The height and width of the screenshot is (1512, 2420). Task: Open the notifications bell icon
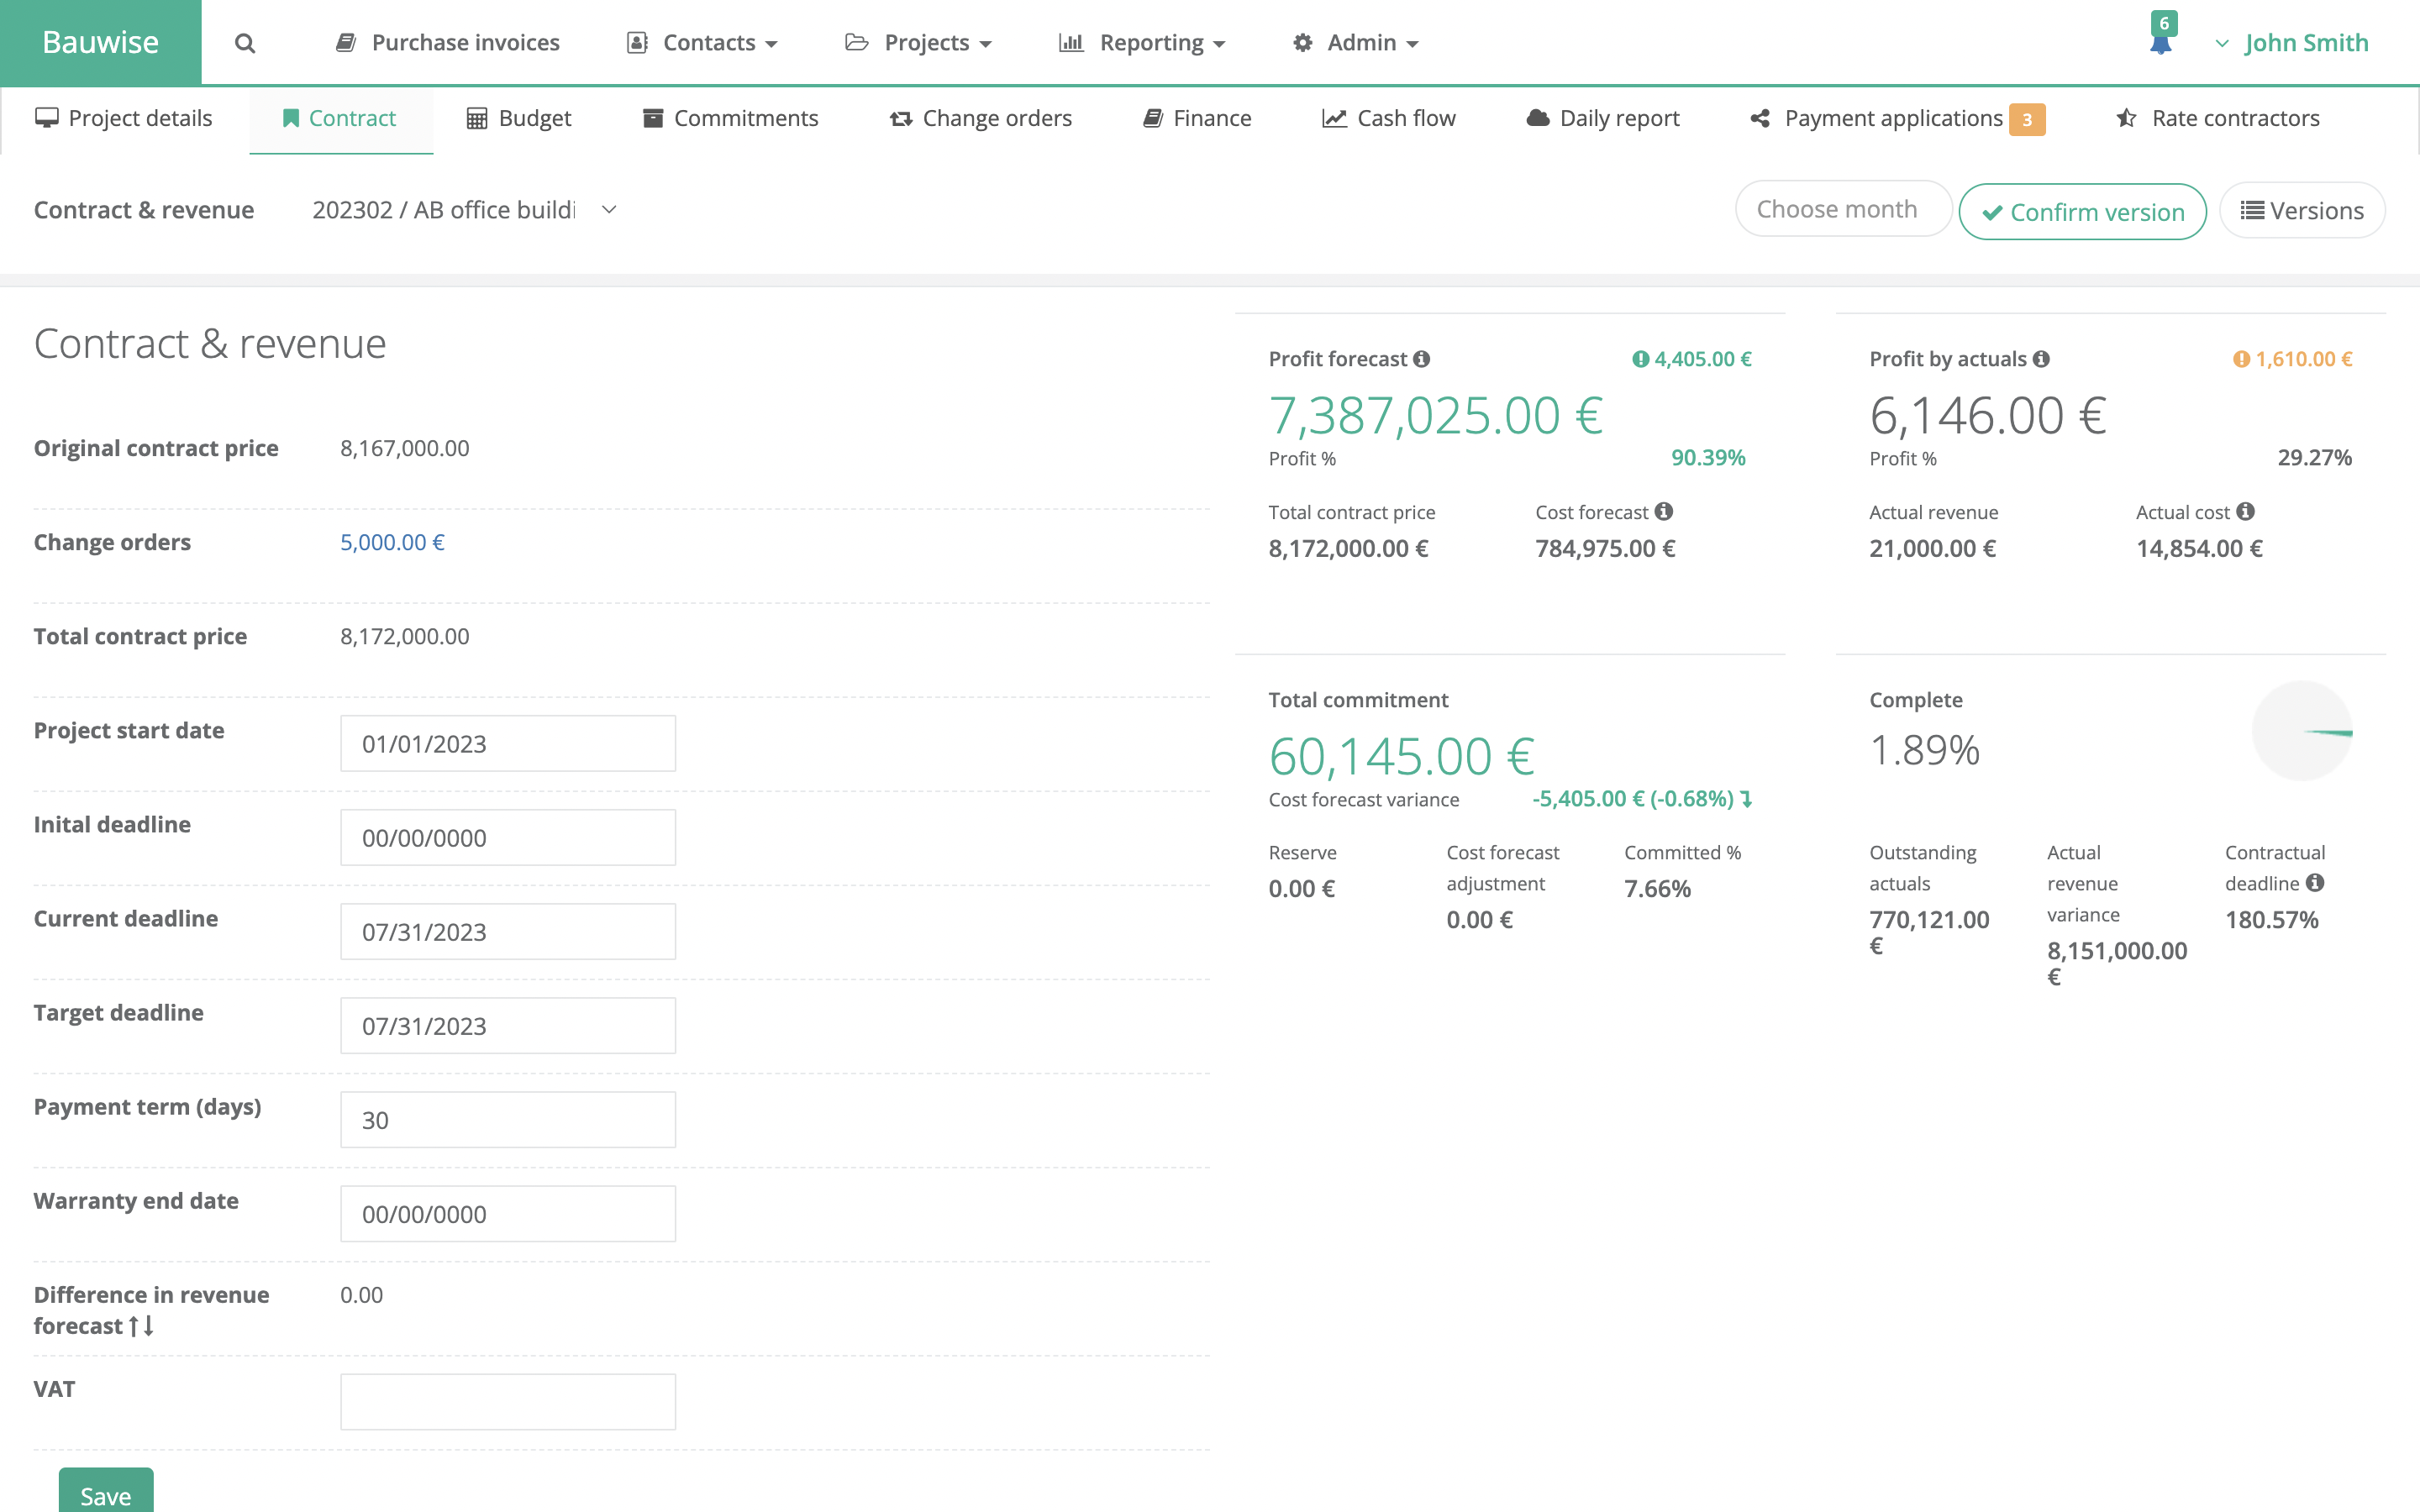pyautogui.click(x=2161, y=44)
